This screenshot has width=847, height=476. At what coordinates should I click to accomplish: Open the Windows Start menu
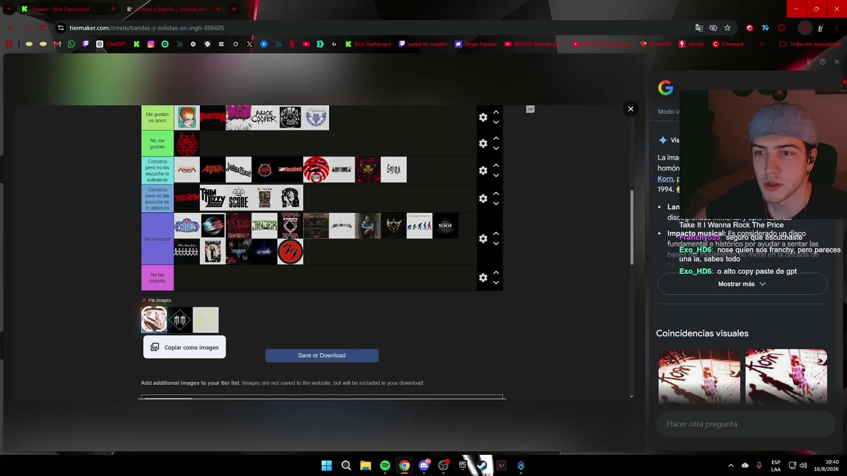[x=327, y=465]
